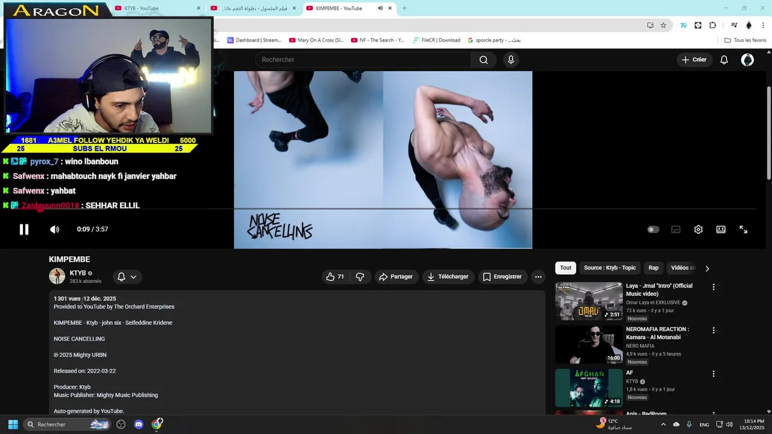The image size is (772, 434).
Task: Open options menu for AF video
Action: click(x=713, y=374)
